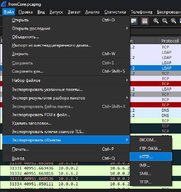Open the 'Анализ' menu in menu bar
Viewport: 181px width, 192px height.
92,12
